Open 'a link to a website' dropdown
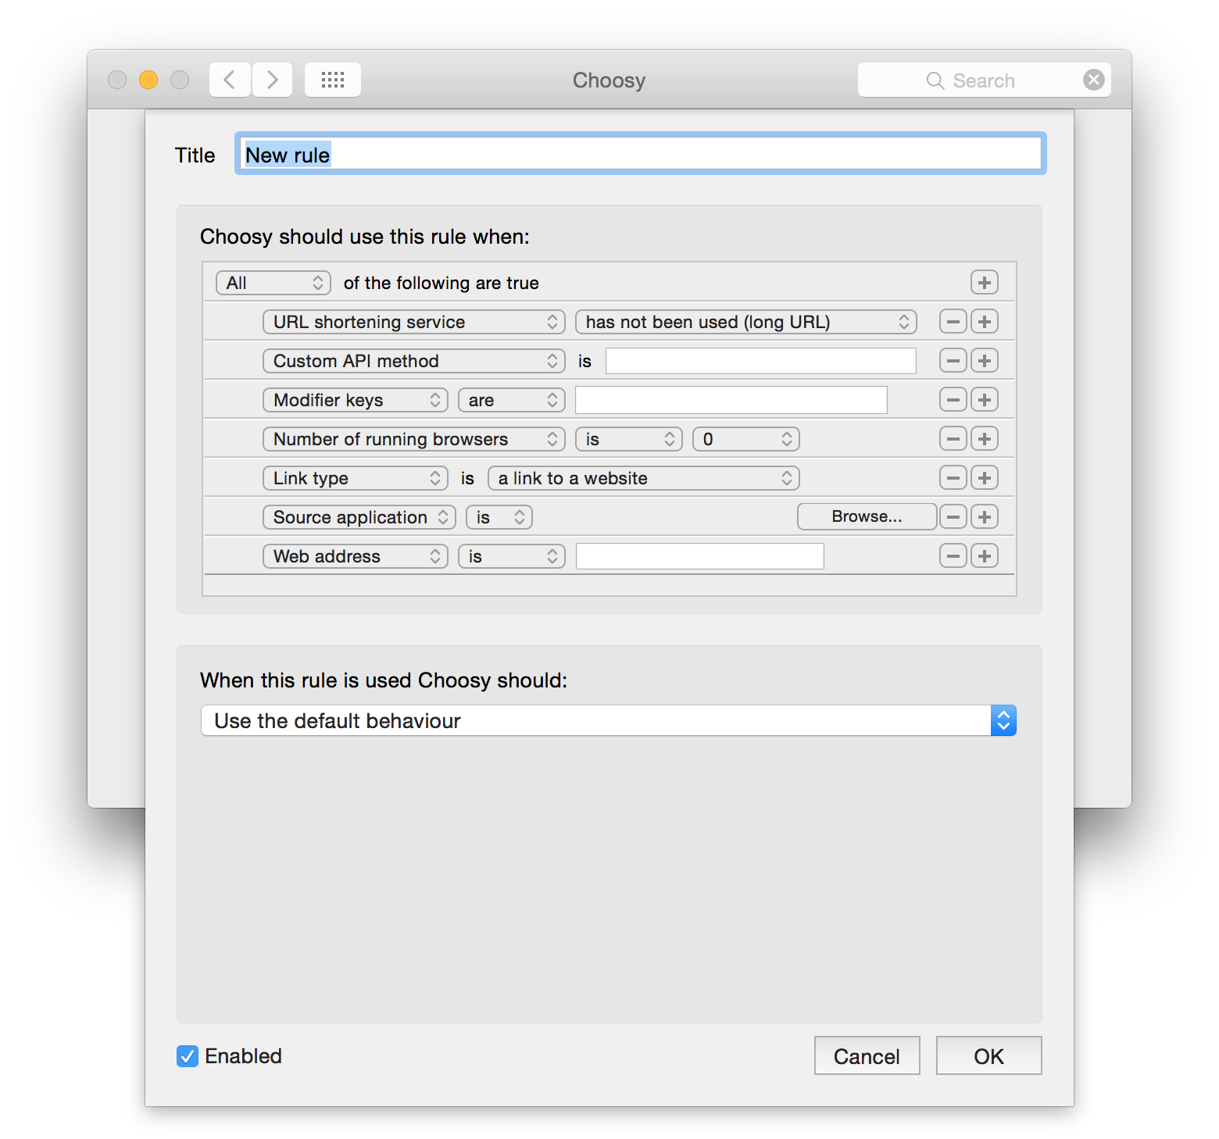Image resolution: width=1219 pixels, height=1139 pixels. pos(644,478)
